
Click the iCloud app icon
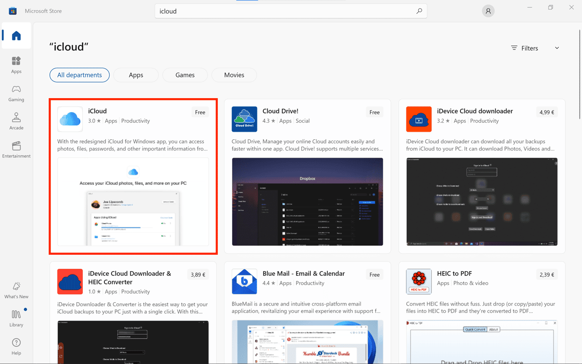[70, 119]
